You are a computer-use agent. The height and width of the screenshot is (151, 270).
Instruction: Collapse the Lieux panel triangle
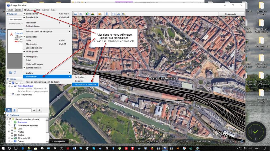8,79
